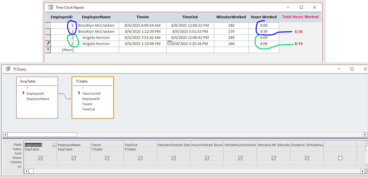The width and height of the screenshot is (368, 178).
Task: Select TimeClockID field in TCtable box
Action: pyautogui.click(x=91, y=93)
